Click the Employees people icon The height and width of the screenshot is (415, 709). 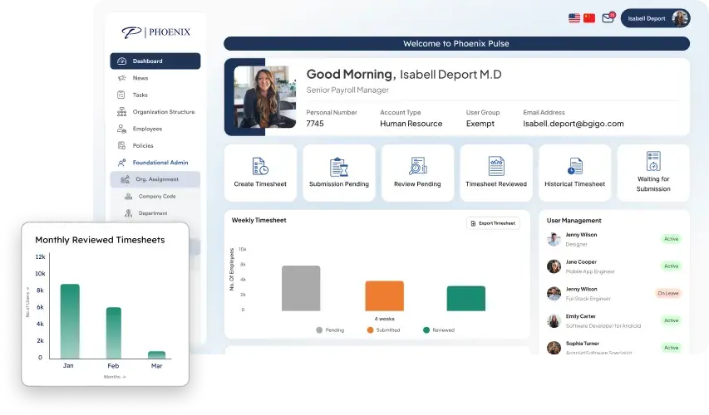pyautogui.click(x=121, y=129)
